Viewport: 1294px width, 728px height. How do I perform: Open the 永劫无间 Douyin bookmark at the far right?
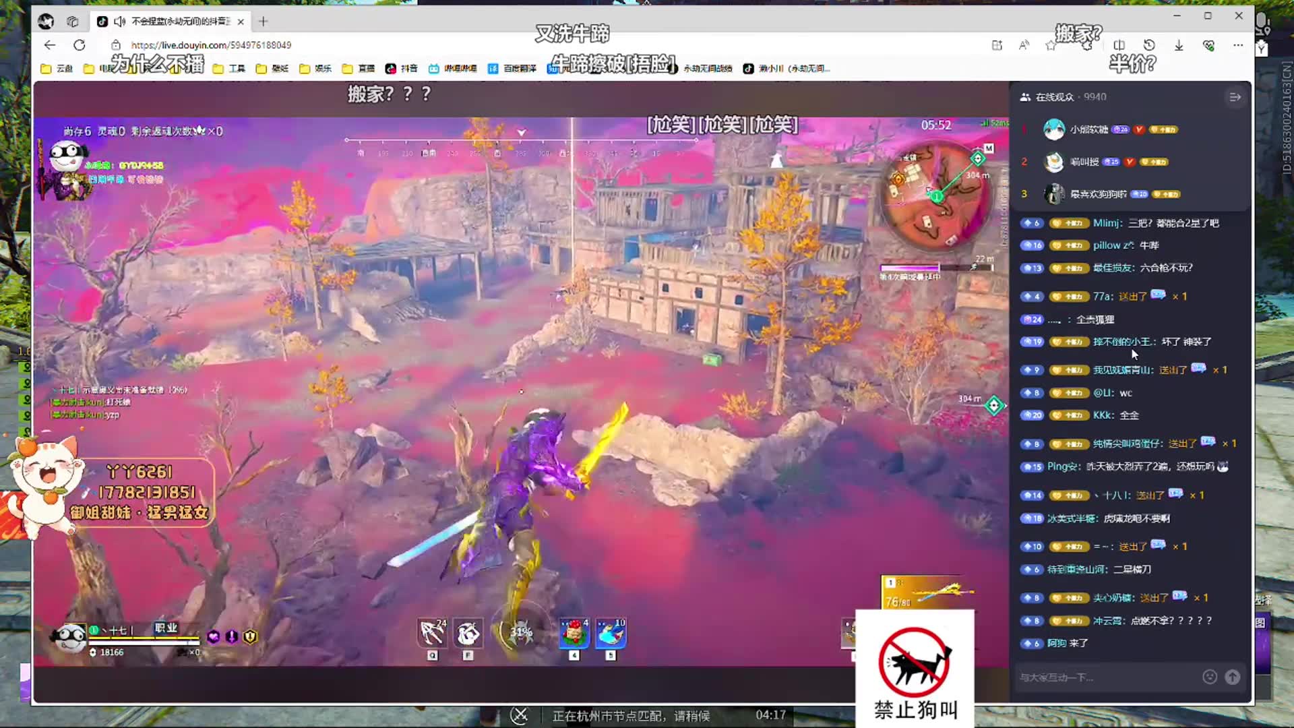(787, 68)
